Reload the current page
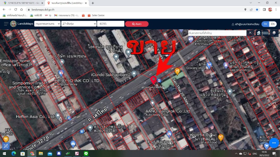The width and height of the screenshot is (280, 157). pos(16,9)
